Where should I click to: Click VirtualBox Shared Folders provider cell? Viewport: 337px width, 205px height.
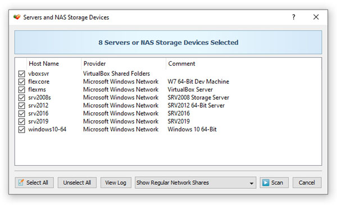click(116, 74)
